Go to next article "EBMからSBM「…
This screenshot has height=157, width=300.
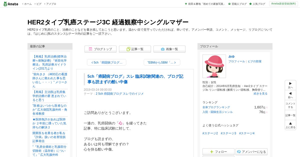click(x=162, y=62)
